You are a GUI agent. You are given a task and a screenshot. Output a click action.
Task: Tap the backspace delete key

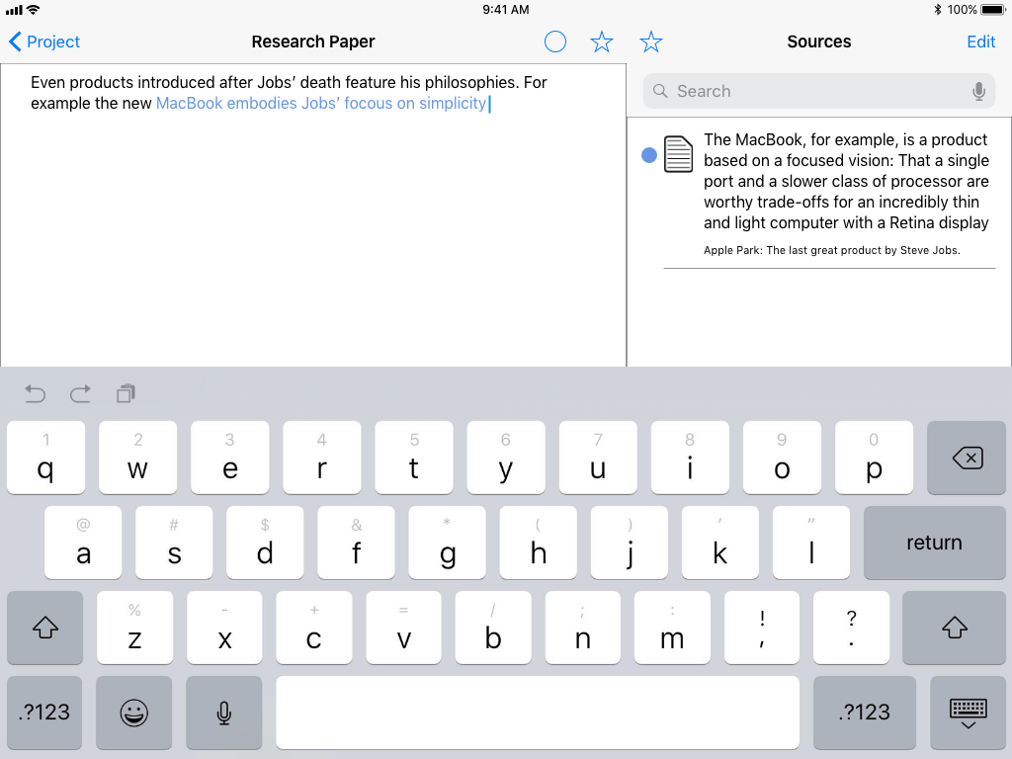[x=967, y=459]
